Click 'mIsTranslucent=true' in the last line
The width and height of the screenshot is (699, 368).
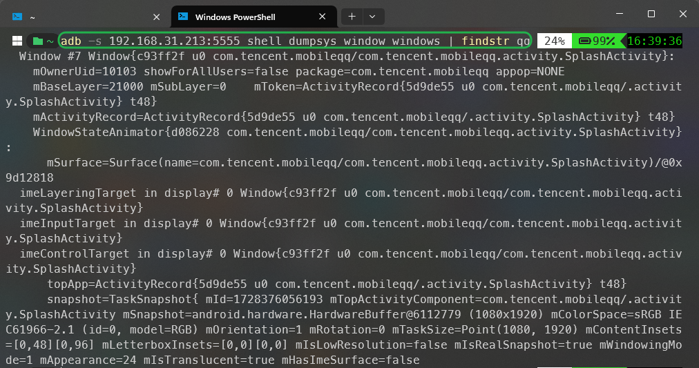tap(209, 359)
